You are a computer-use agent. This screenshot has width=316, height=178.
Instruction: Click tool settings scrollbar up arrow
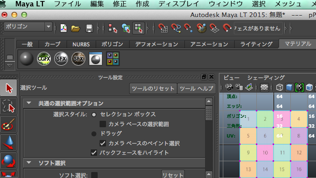coord(209,102)
